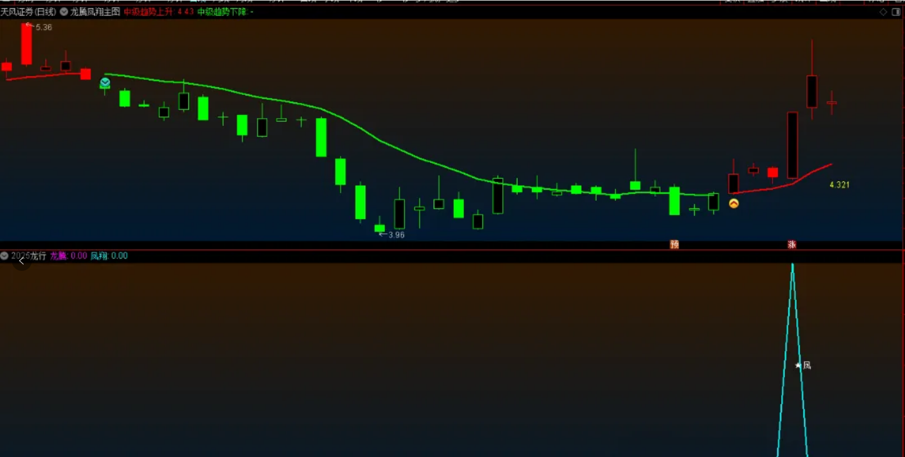Click the orange uptrend signal marker icon

734,204
